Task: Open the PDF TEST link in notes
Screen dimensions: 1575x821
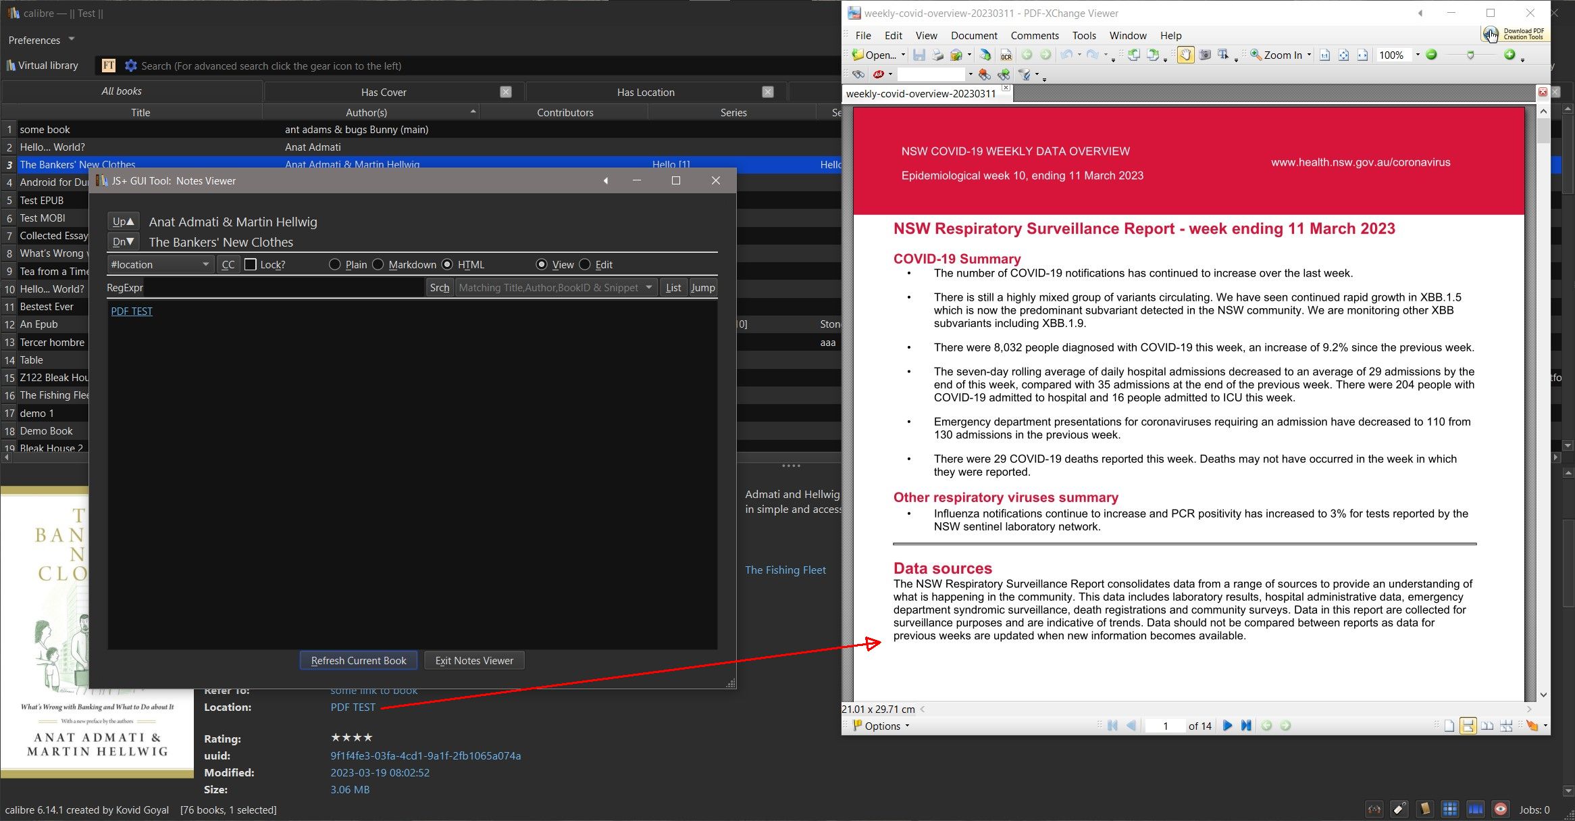Action: tap(132, 311)
